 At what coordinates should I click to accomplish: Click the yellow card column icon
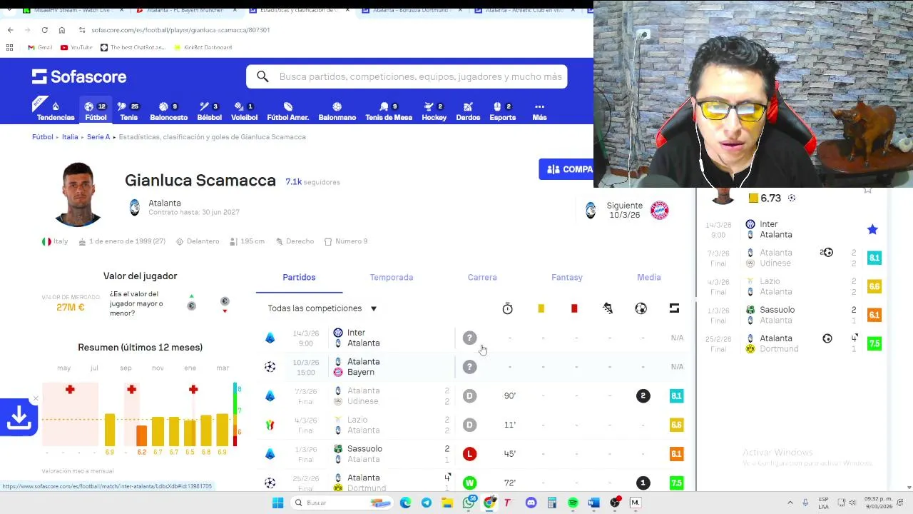[x=541, y=308]
